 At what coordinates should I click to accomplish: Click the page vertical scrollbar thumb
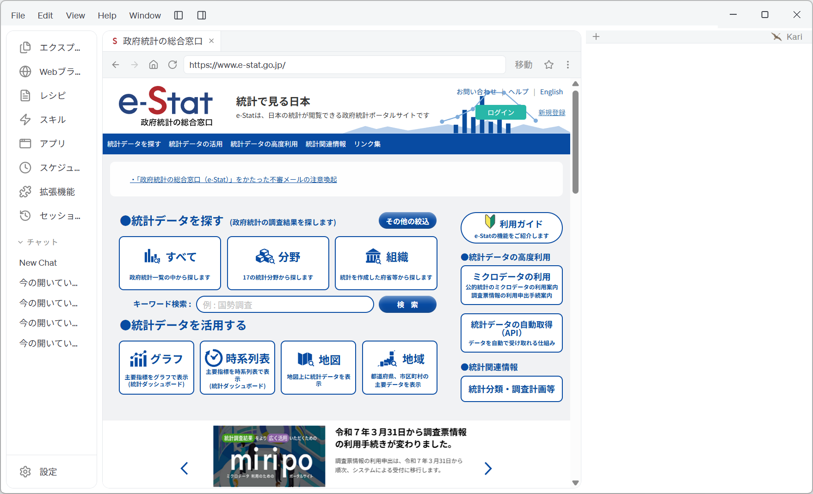pos(575,142)
